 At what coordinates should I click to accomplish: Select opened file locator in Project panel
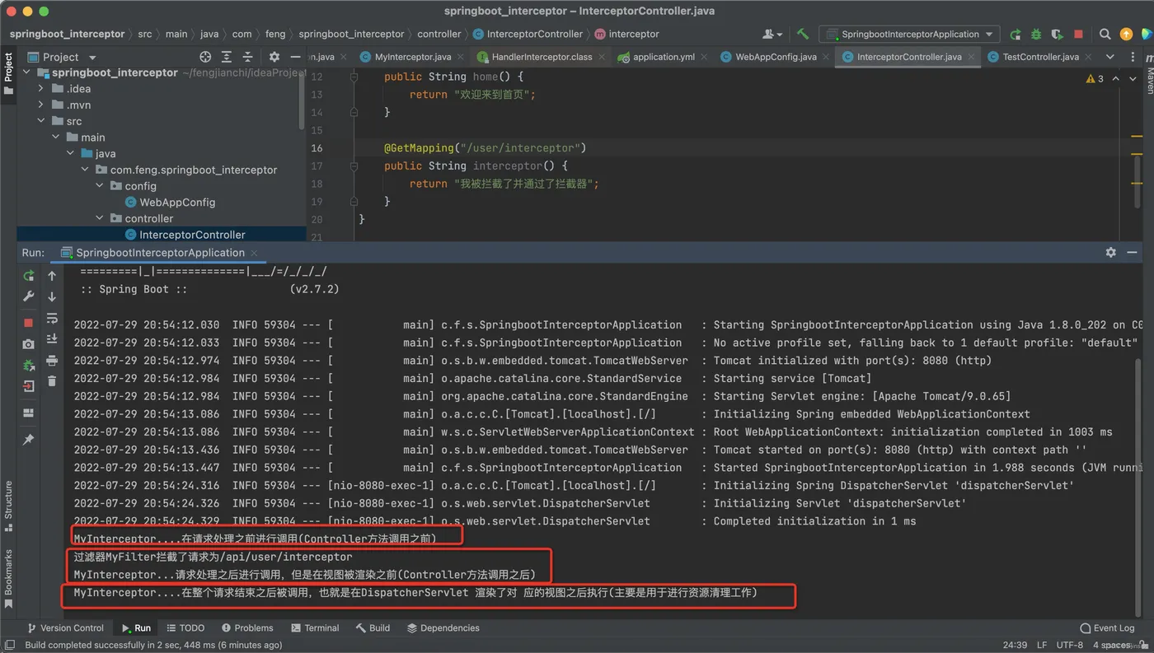(x=205, y=57)
